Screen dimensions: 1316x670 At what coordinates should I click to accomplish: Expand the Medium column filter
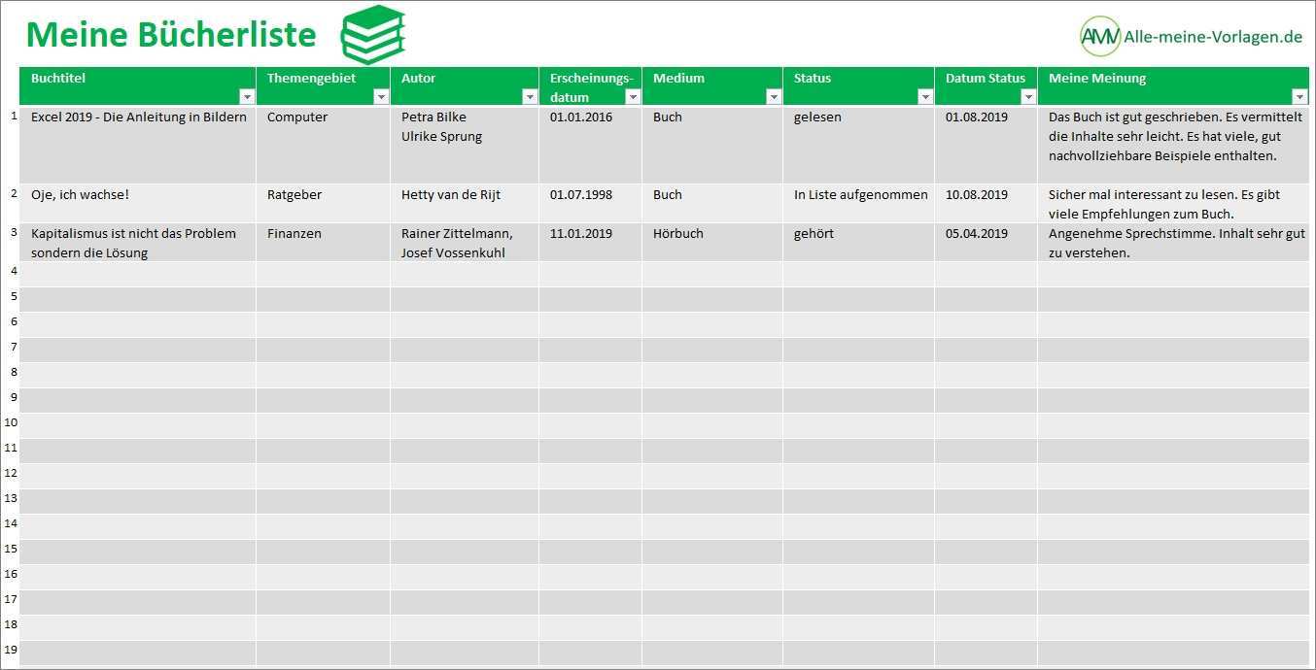pyautogui.click(x=774, y=97)
